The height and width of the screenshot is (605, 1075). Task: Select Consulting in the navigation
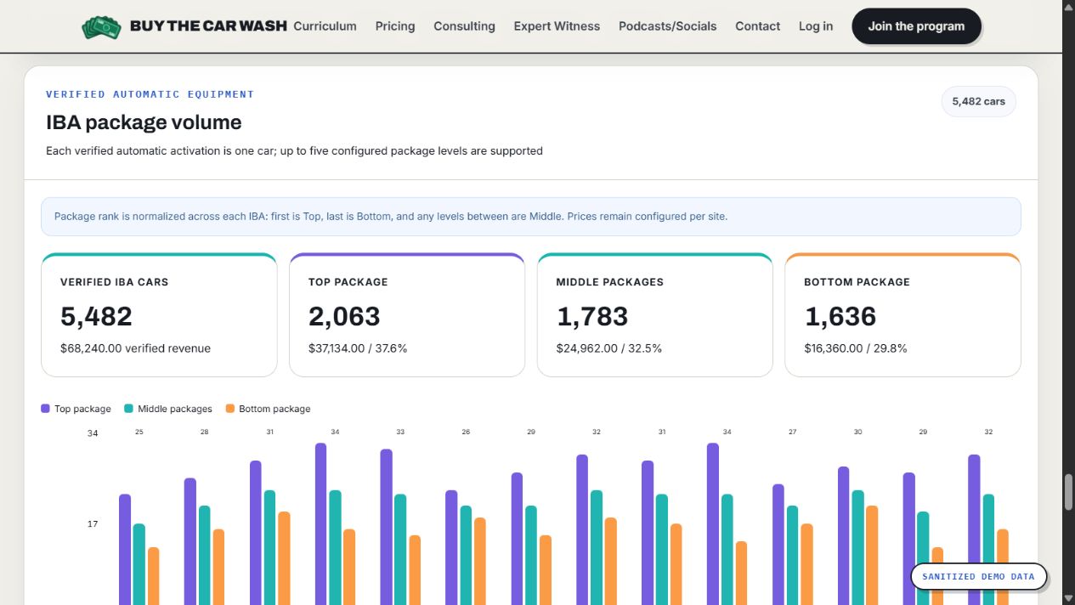pos(464,26)
